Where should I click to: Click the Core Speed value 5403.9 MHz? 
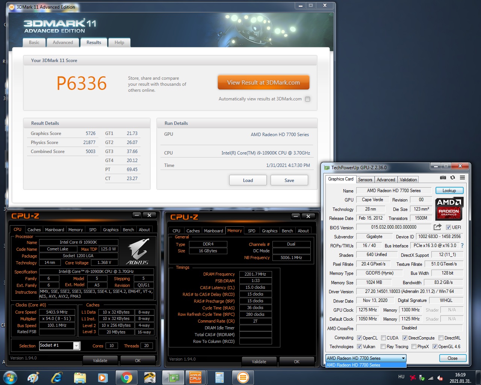coord(57,312)
